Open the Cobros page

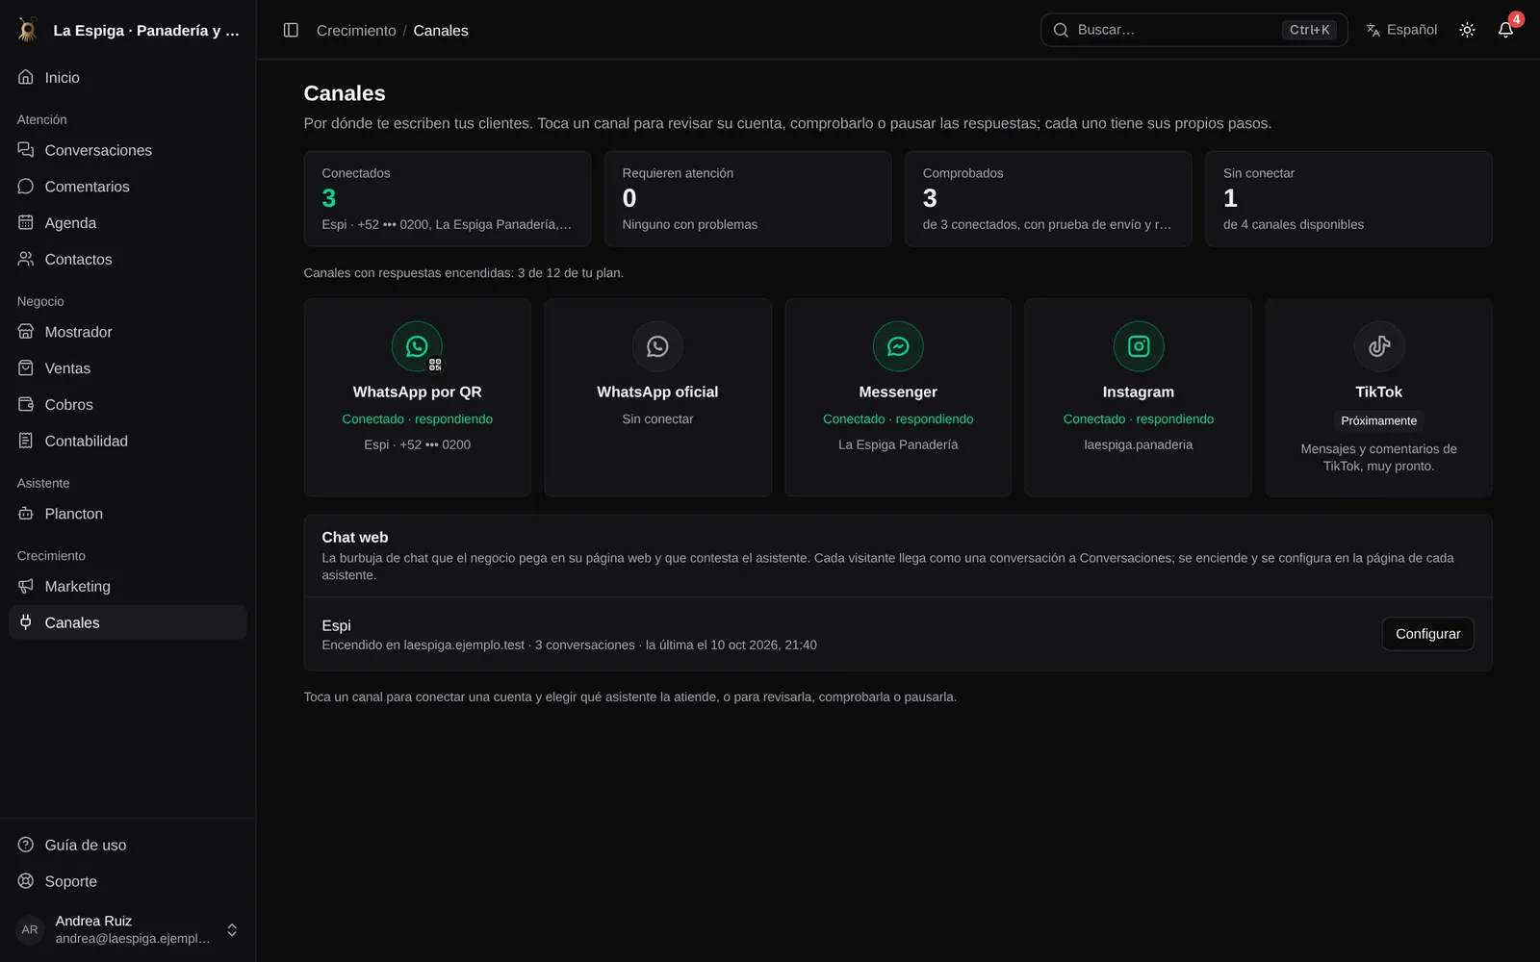[127, 405]
